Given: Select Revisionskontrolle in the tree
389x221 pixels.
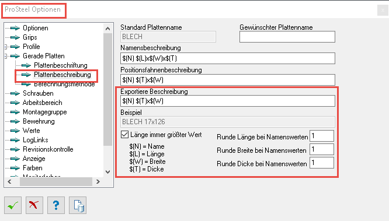Looking at the screenshot, I should [48, 149].
